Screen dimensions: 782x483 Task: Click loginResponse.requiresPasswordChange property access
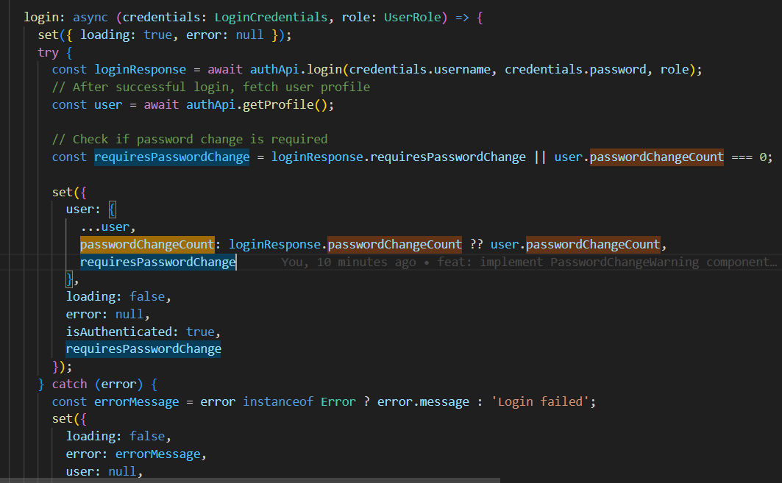[399, 157]
